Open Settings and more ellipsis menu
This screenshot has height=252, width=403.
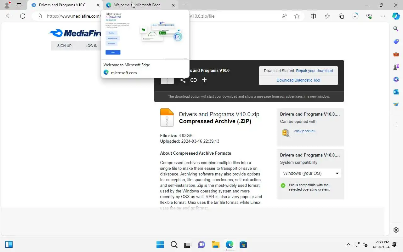coord(383,16)
